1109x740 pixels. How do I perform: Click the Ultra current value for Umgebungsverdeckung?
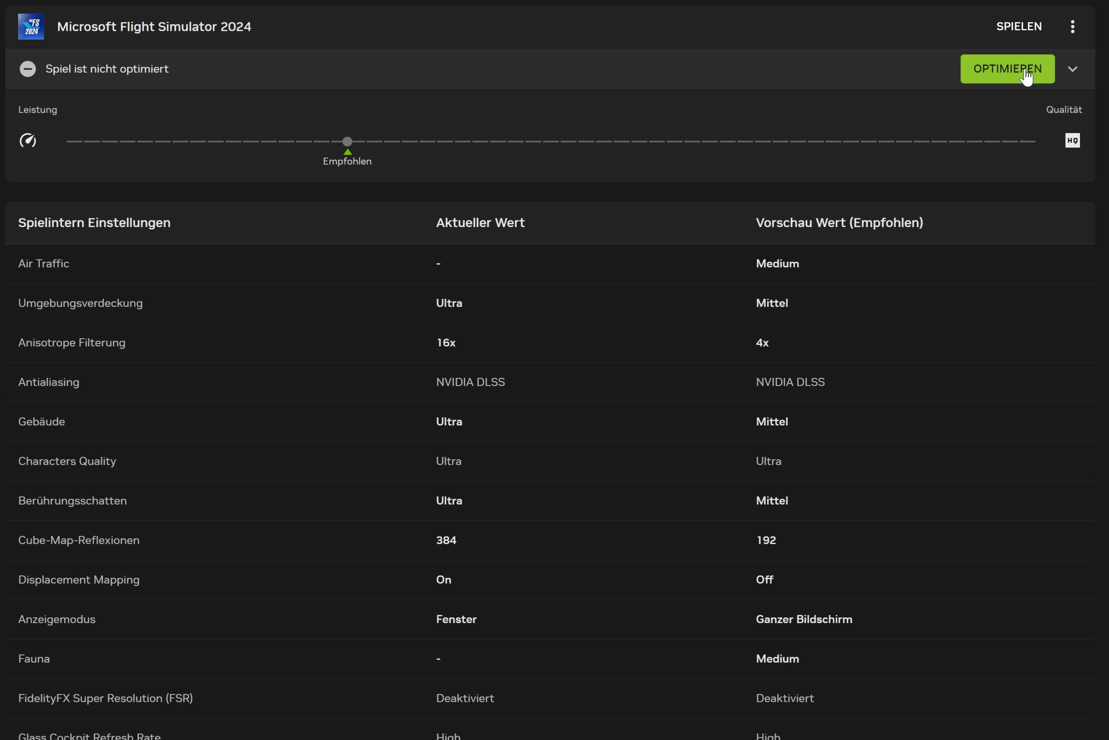(449, 303)
